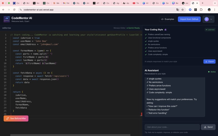Click the black square extension icon in toolbar
Screen dimensions: 218x136
tap(196, 10)
